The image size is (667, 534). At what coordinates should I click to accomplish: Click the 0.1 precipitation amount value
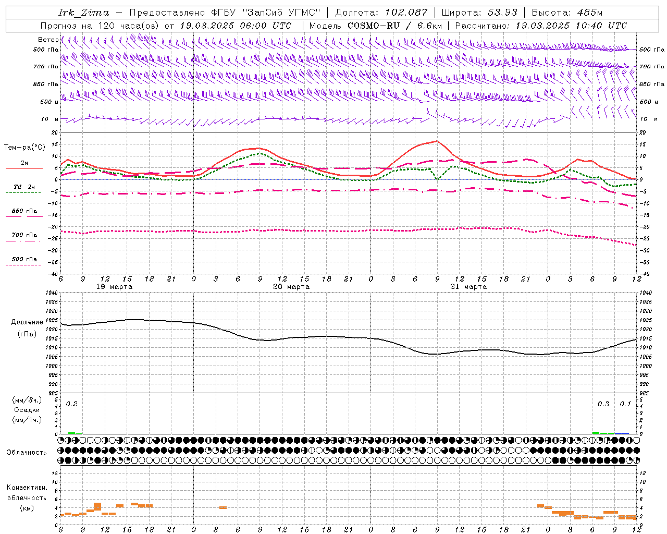(625, 404)
